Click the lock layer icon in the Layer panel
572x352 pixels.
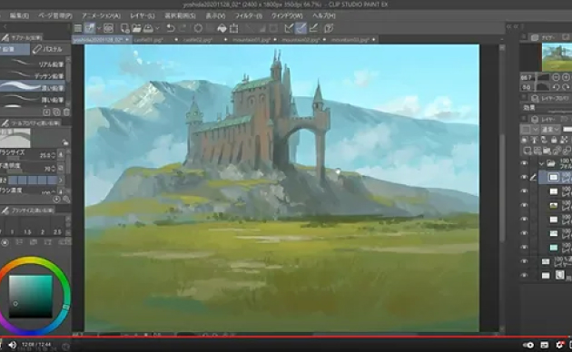point(554,140)
